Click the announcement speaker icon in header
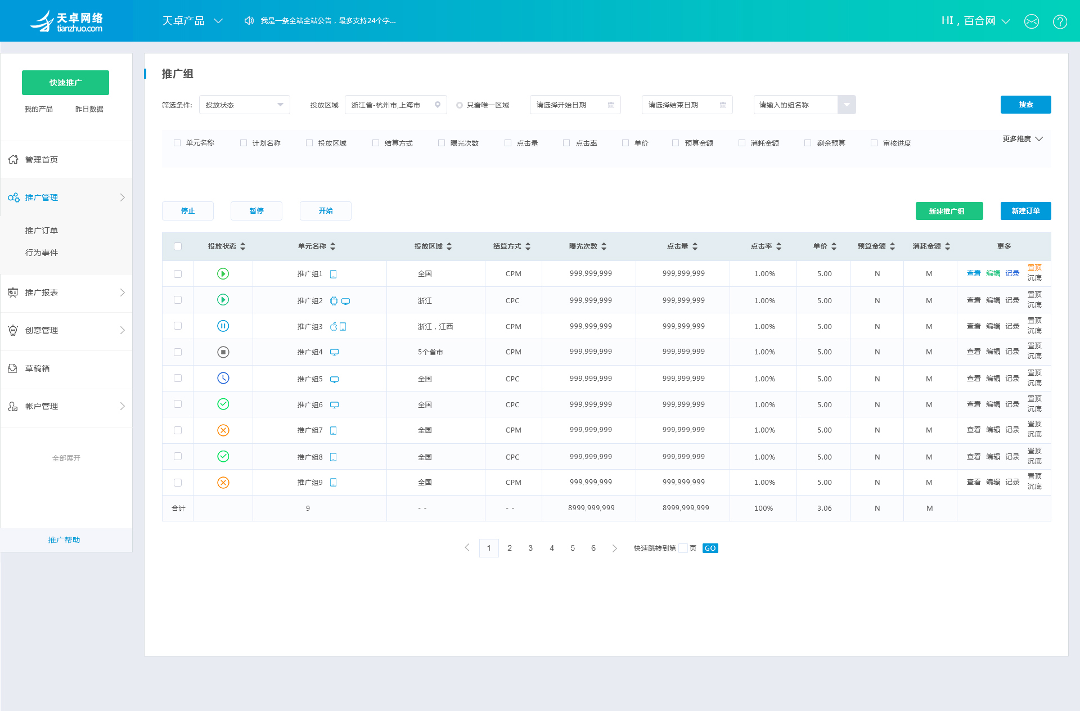1080x711 pixels. [249, 21]
